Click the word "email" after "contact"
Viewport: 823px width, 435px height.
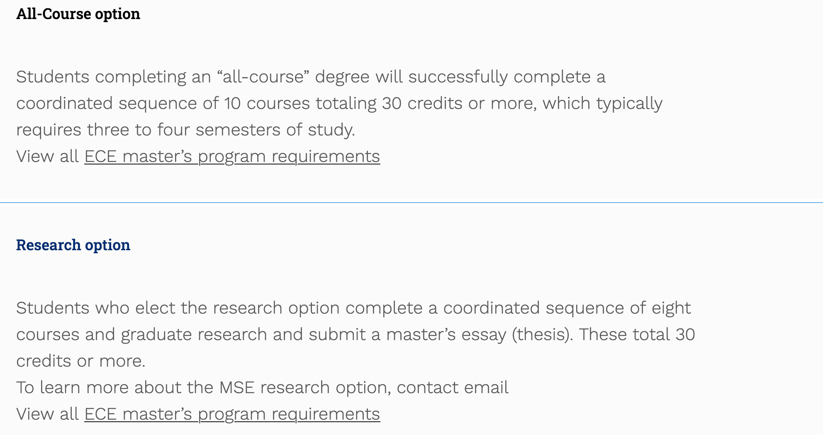pyautogui.click(x=486, y=388)
